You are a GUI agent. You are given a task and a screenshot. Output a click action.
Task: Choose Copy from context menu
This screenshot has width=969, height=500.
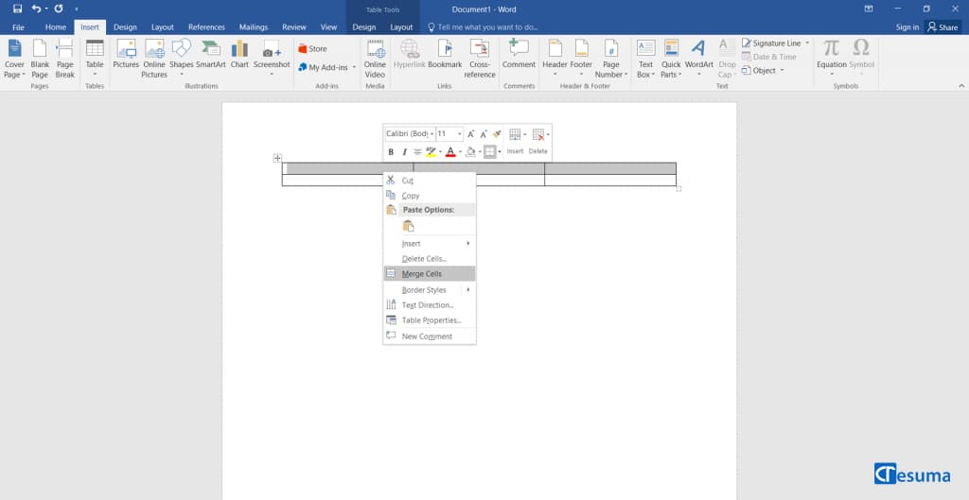click(x=430, y=196)
